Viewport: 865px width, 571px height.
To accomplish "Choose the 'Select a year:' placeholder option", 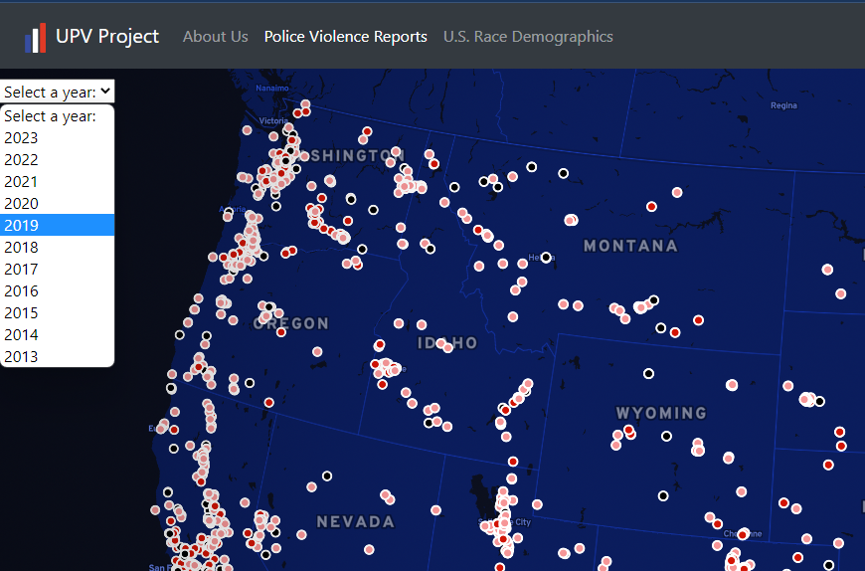I will [x=58, y=115].
